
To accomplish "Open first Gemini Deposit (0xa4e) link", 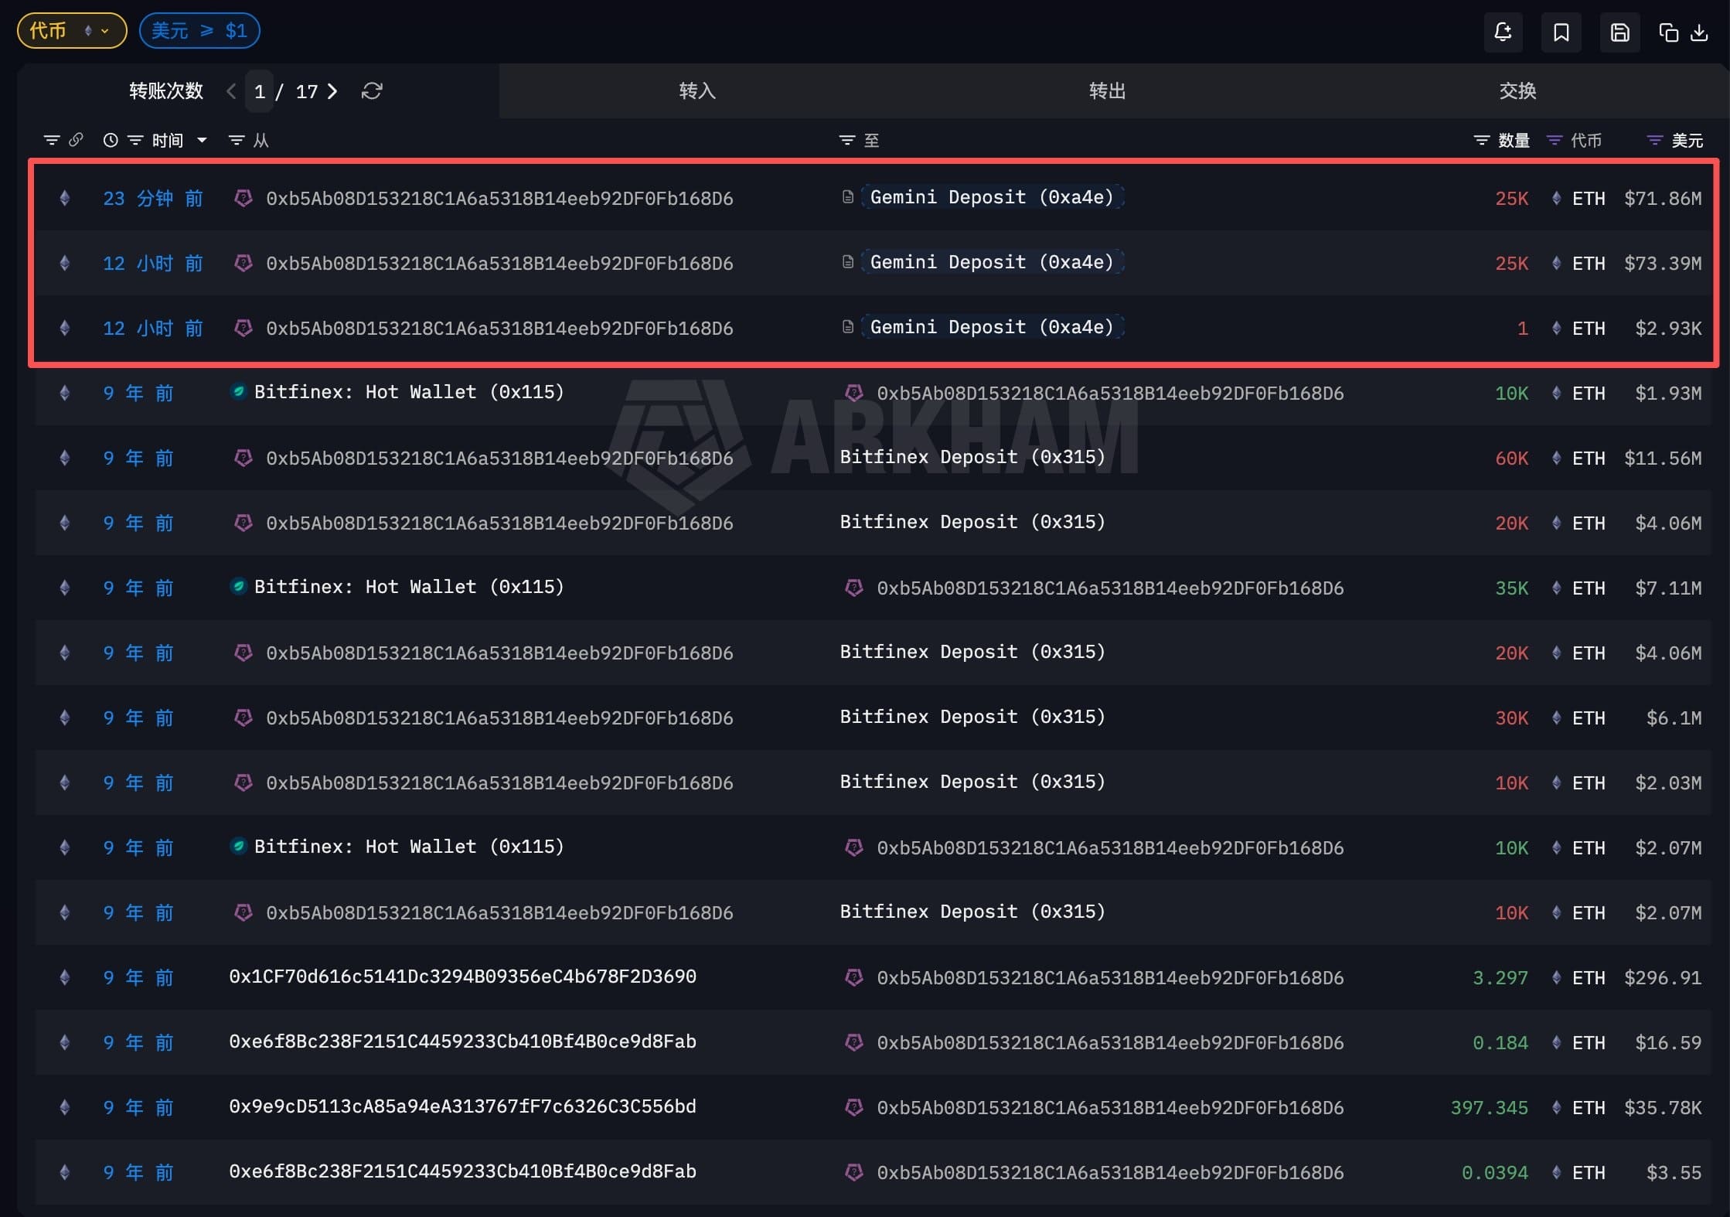I will [991, 197].
